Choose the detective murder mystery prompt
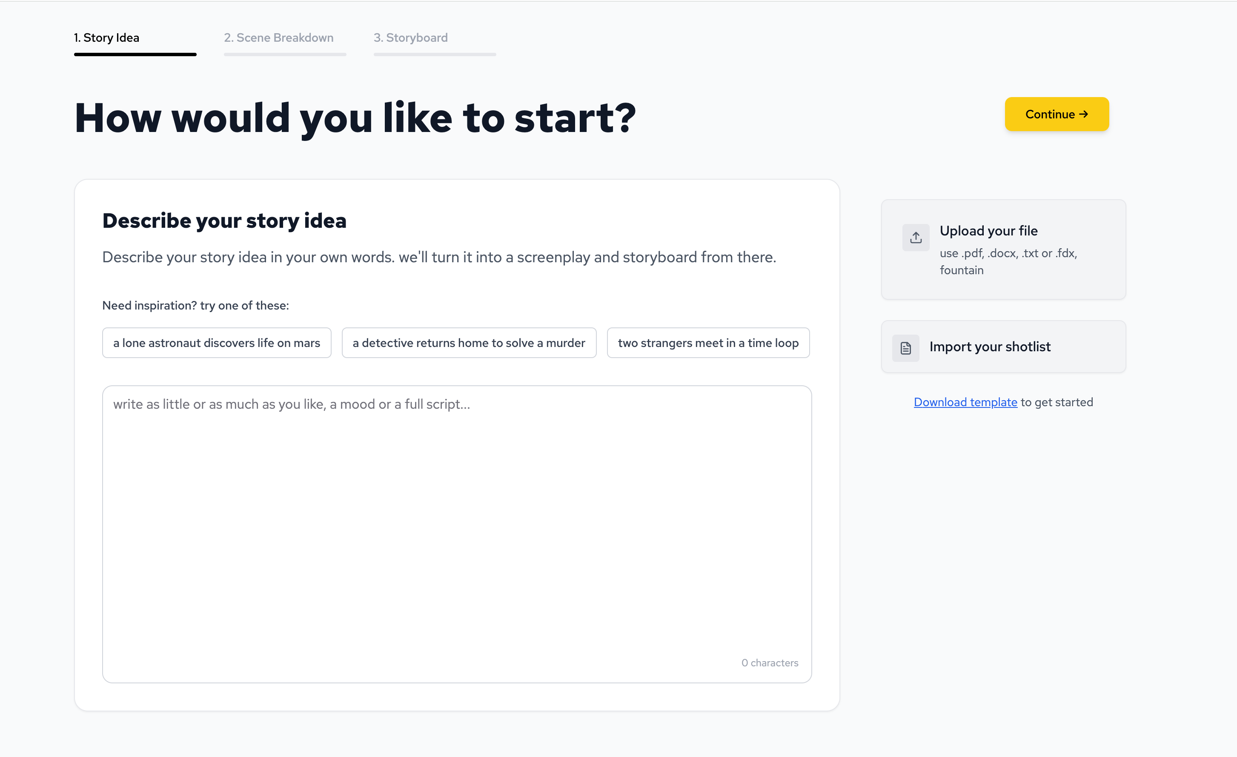This screenshot has width=1237, height=757. coord(469,343)
